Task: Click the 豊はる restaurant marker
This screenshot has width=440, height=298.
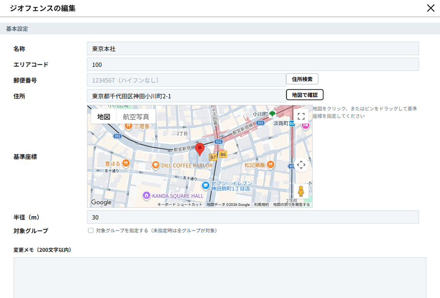Action: pos(126,163)
